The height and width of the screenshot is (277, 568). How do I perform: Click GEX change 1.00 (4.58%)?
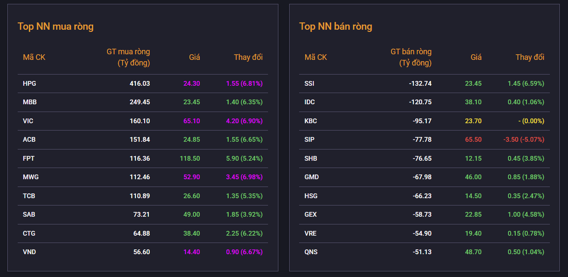click(526, 215)
